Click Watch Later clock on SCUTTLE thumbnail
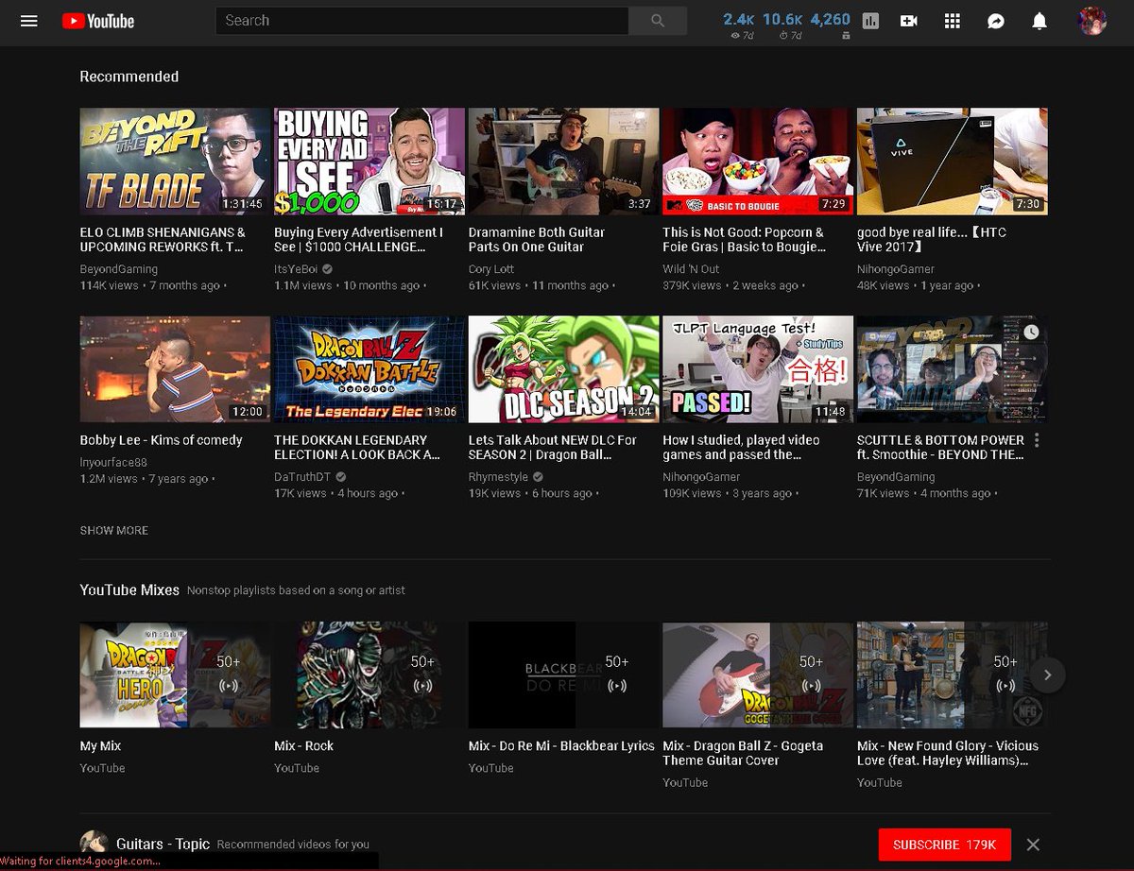 pos(1031,332)
